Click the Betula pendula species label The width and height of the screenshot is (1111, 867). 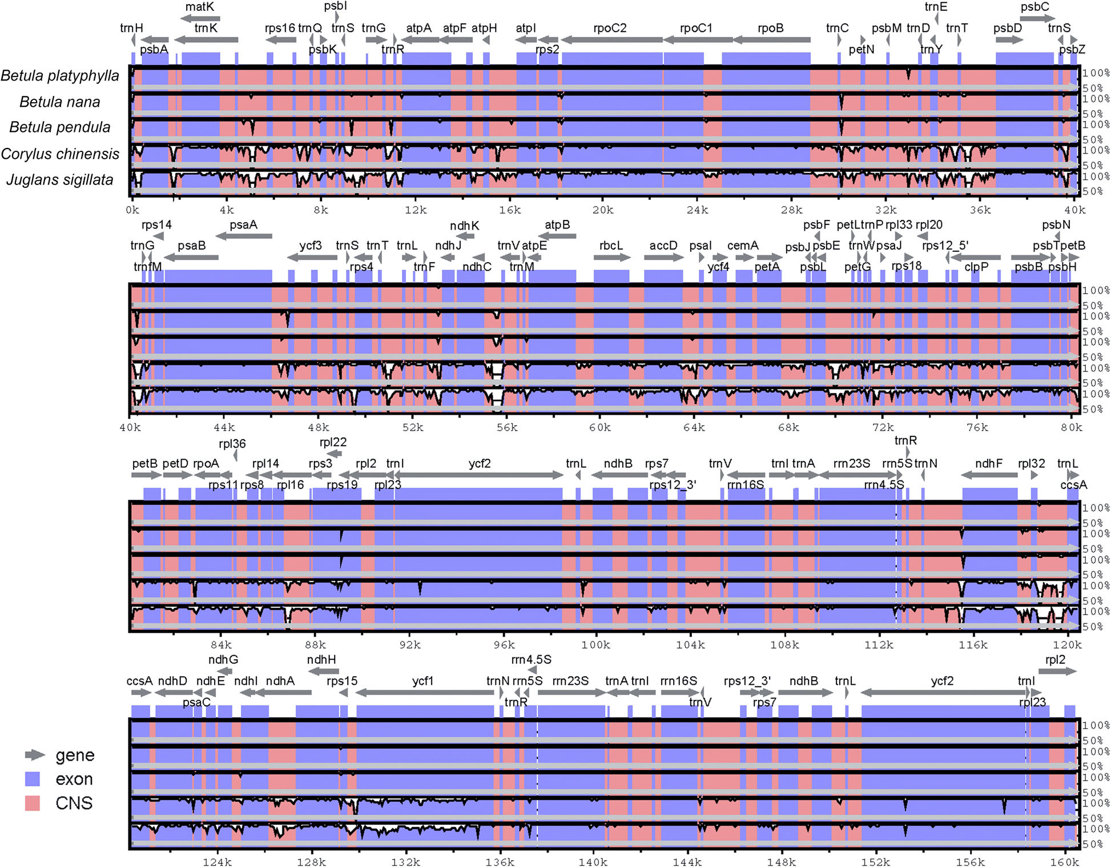coord(60,127)
